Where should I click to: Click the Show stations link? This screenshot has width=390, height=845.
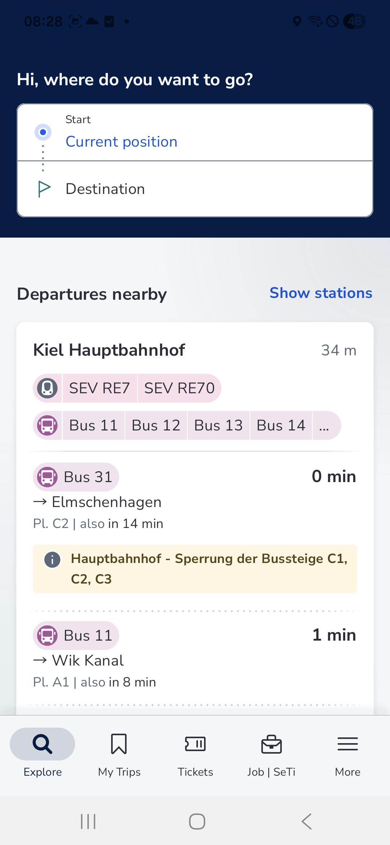pyautogui.click(x=321, y=293)
